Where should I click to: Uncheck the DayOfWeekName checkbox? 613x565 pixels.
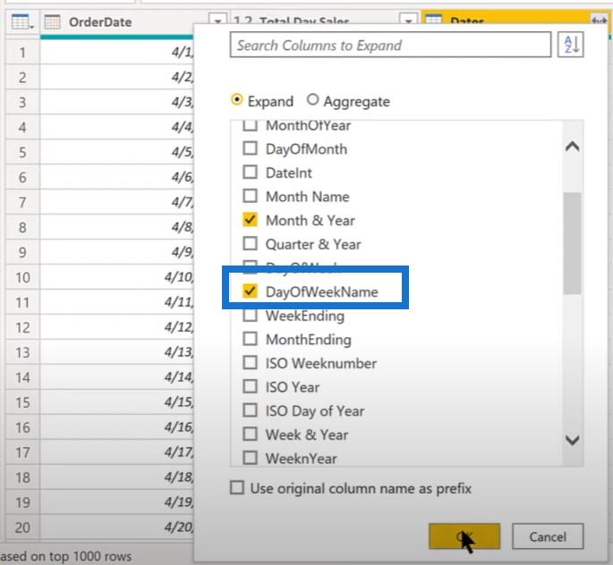pos(251,291)
